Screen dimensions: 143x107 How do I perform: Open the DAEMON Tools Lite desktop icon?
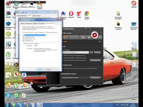[24, 76]
